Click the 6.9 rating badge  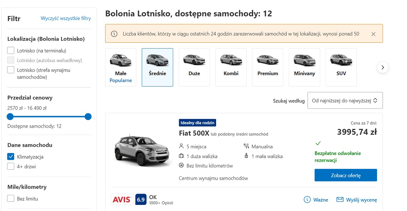click(x=141, y=199)
